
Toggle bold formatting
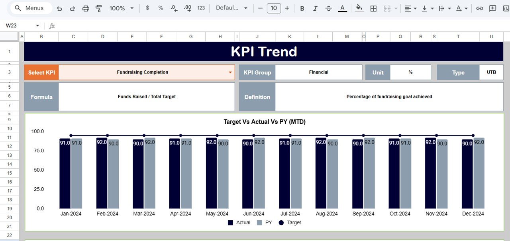(x=302, y=8)
